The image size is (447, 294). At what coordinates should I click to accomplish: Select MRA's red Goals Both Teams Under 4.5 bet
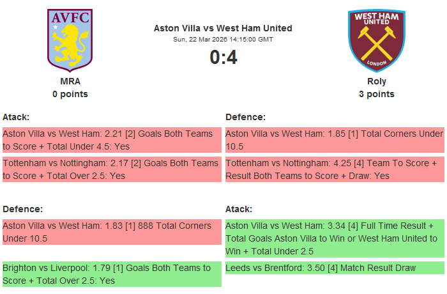coord(111,140)
